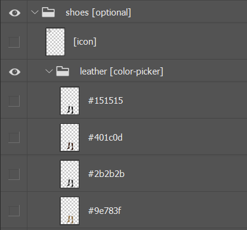
Task: Select the leather [color-picker] group name
Action: 122,72
